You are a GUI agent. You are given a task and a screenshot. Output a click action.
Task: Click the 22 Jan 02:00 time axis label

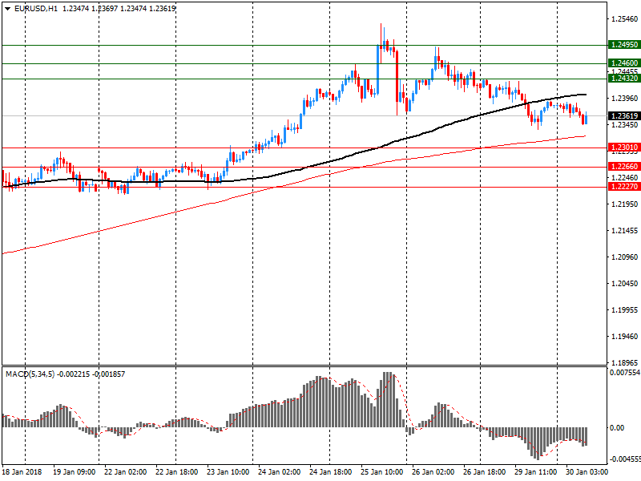[126, 471]
